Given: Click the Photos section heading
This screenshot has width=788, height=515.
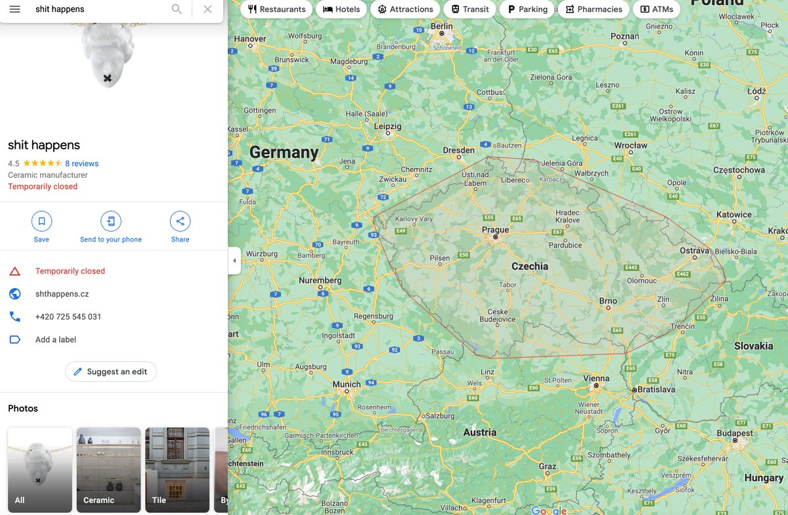Looking at the screenshot, I should pyautogui.click(x=23, y=408).
